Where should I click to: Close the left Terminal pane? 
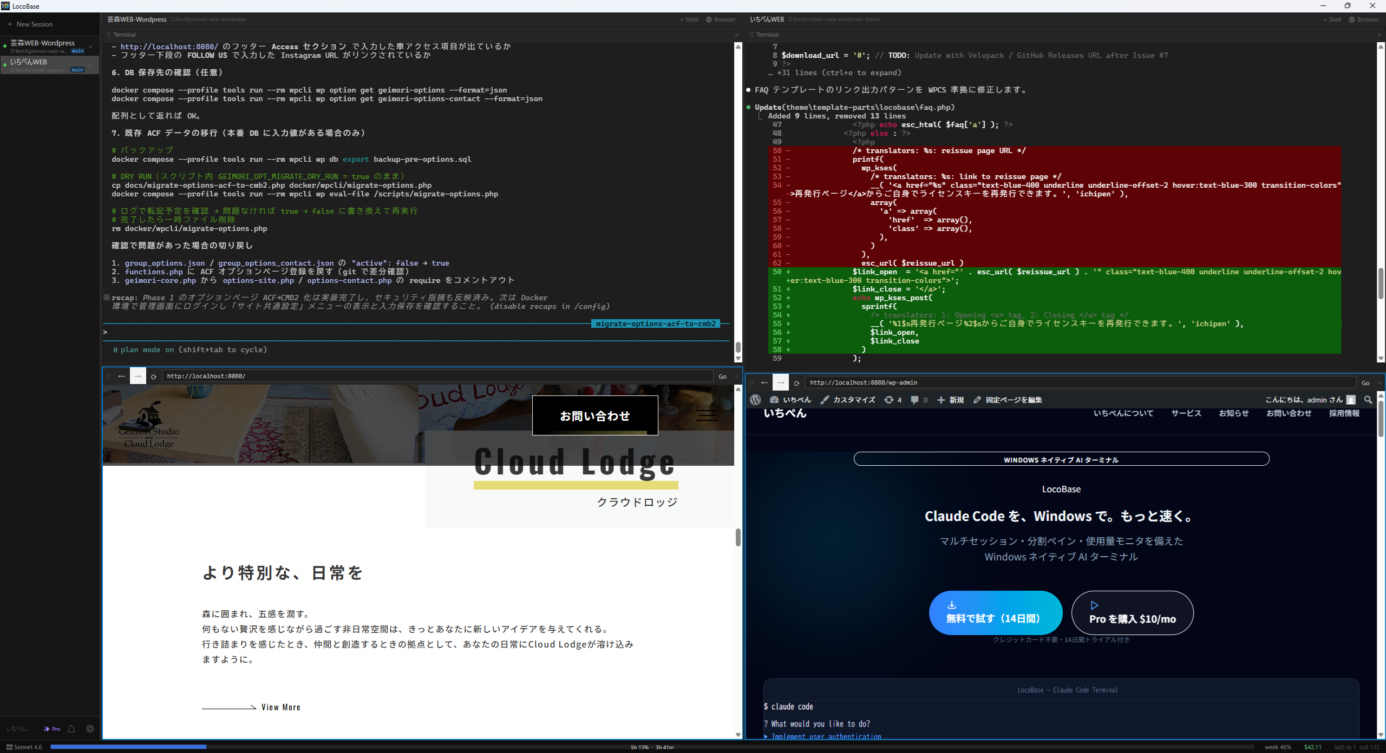click(x=736, y=35)
